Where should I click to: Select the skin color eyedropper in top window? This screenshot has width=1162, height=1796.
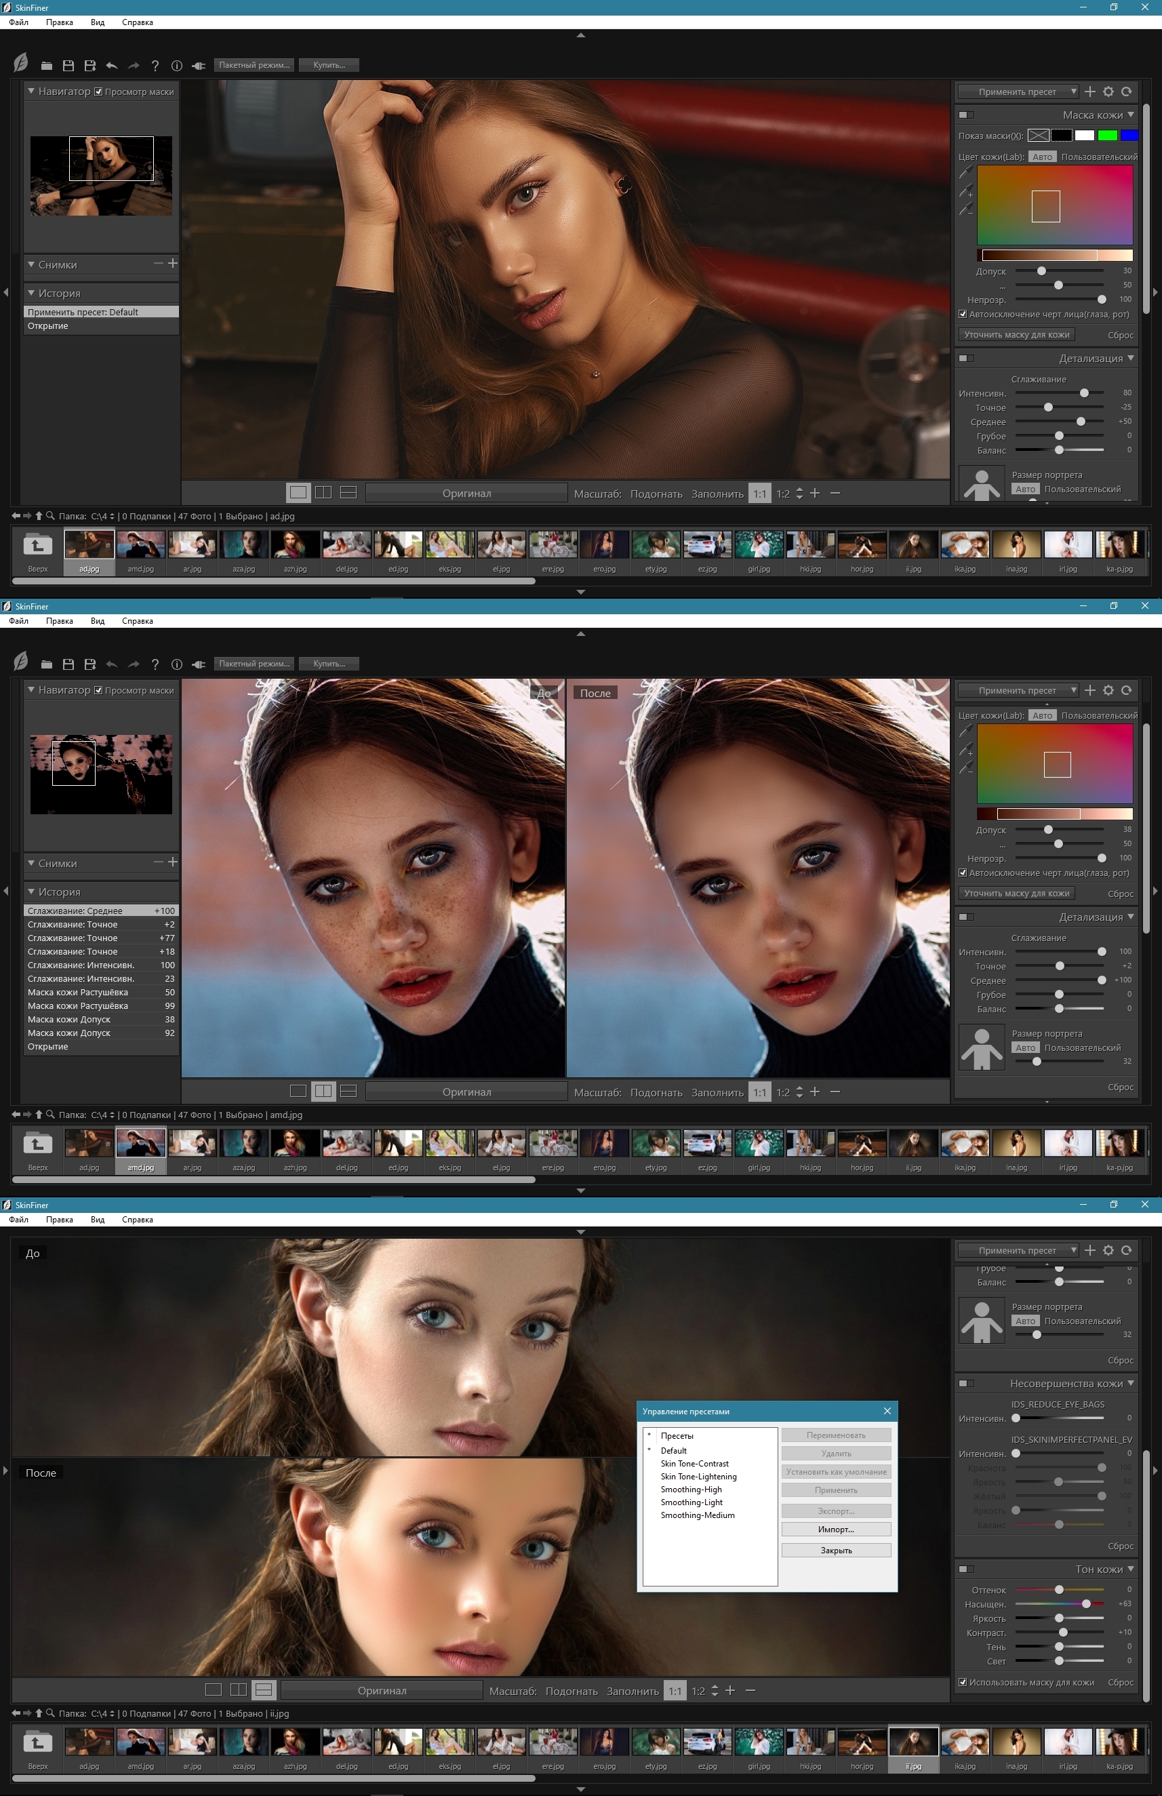tap(965, 173)
